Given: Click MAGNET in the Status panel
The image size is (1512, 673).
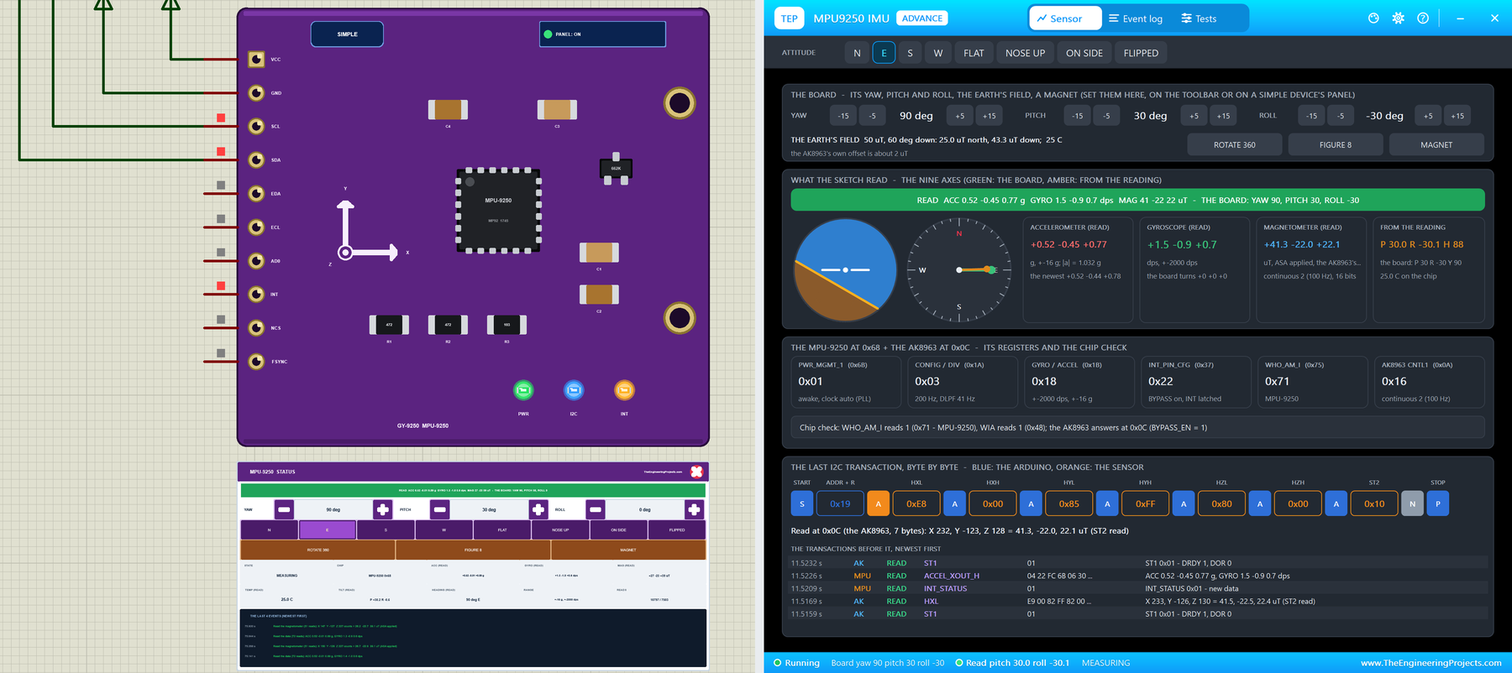Looking at the screenshot, I should pos(628,550).
